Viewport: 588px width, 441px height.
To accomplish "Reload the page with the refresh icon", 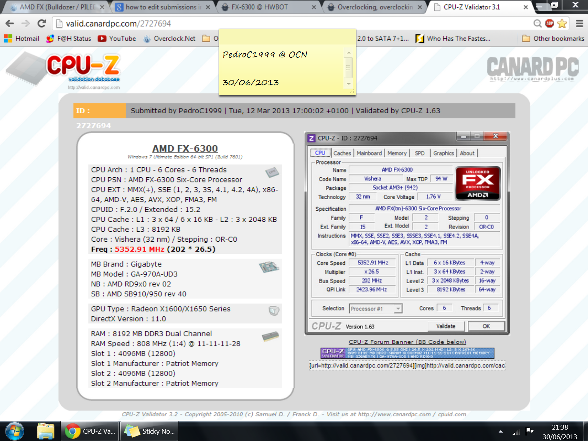I will pyautogui.click(x=42, y=24).
